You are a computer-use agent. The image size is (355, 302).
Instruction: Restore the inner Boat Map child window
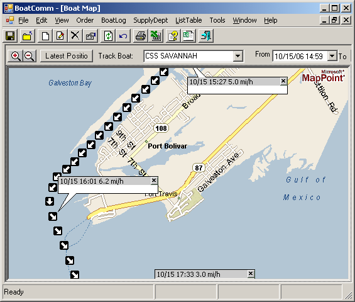tap(334, 20)
